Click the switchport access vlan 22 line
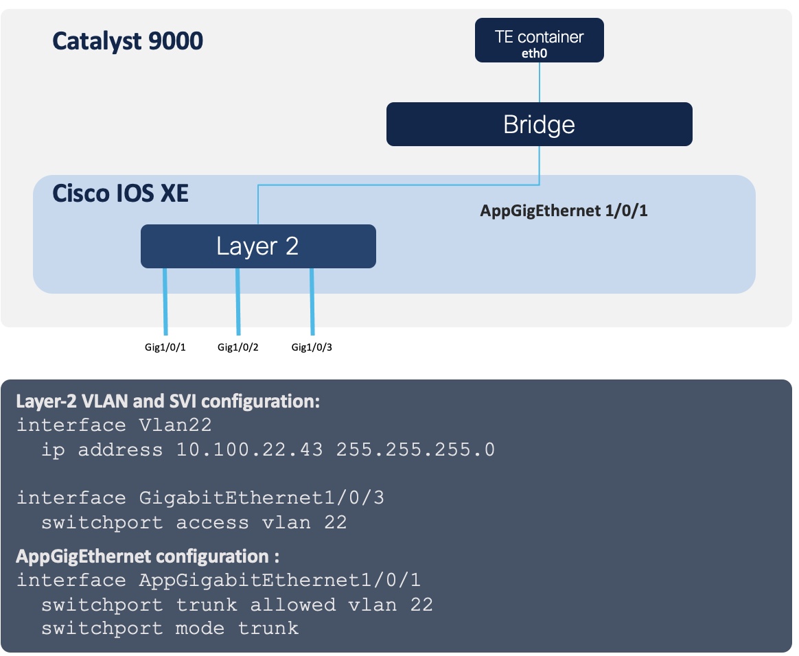This screenshot has width=799, height=656. click(x=194, y=523)
